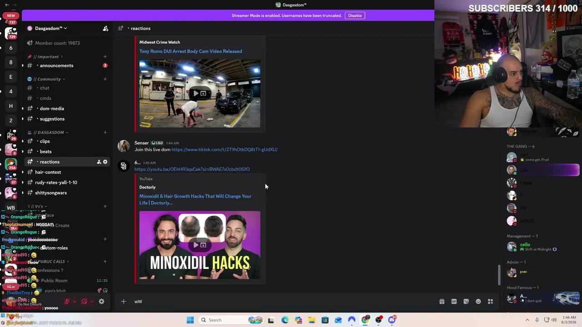This screenshot has width=582, height=327.
Task: Click the Doctorly channel name
Action: coord(147,187)
